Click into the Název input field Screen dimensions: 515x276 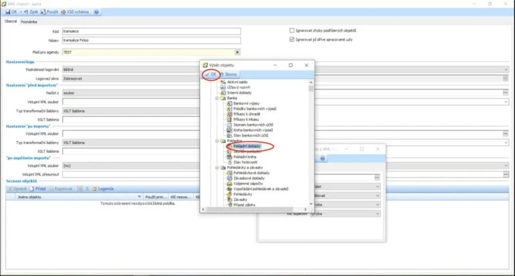coord(152,40)
